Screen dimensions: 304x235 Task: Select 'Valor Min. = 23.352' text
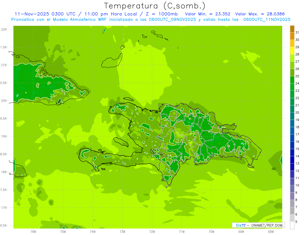coord(208,14)
